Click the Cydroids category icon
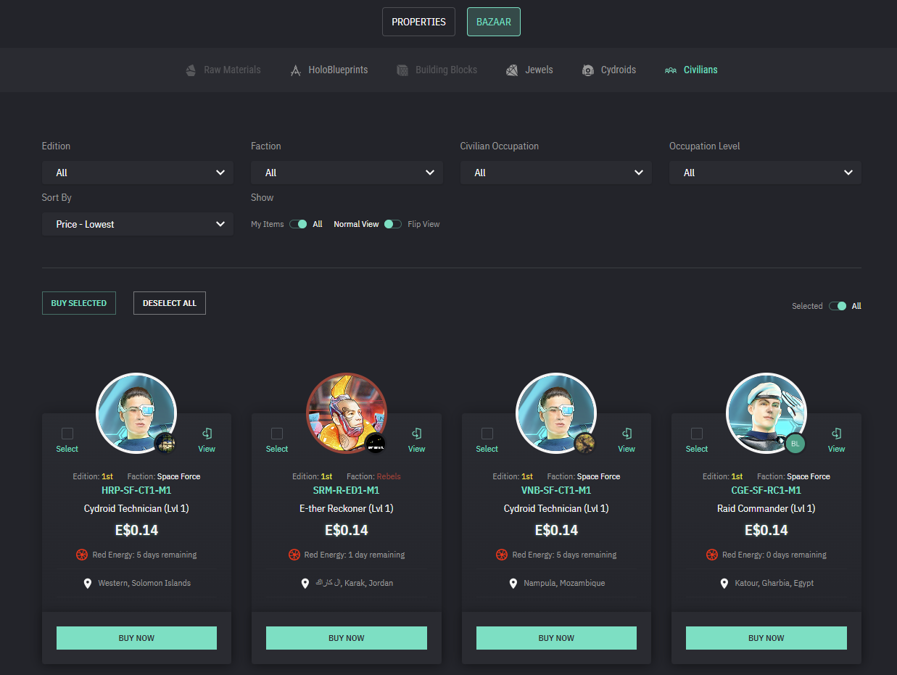This screenshot has width=897, height=675. (588, 70)
